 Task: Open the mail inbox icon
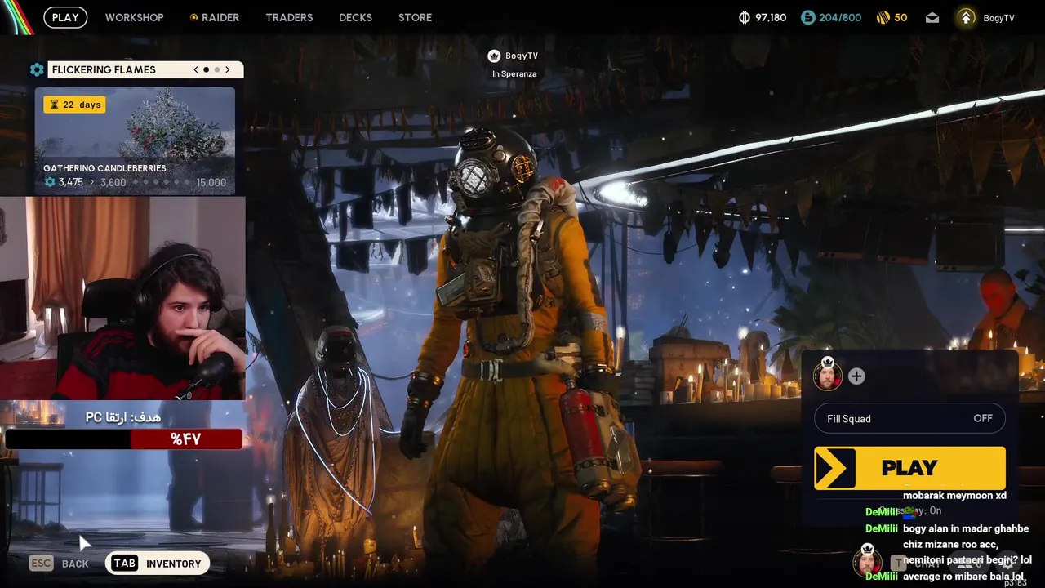tap(932, 18)
